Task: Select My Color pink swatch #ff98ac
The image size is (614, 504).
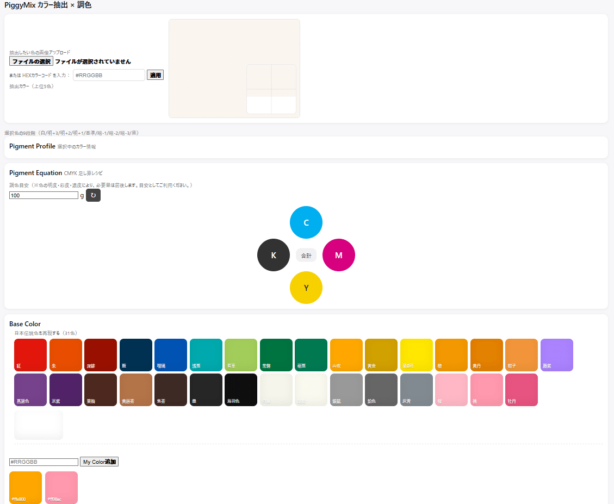Action: point(61,488)
